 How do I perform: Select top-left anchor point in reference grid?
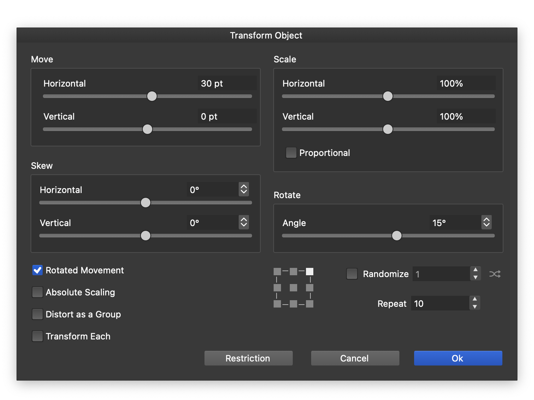pyautogui.click(x=277, y=272)
